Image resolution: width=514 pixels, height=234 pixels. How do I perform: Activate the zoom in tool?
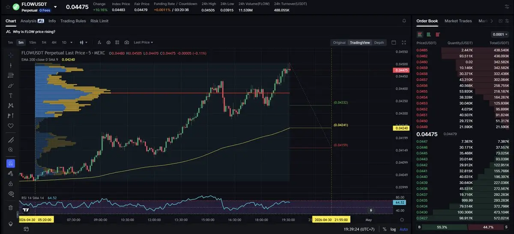[11, 150]
